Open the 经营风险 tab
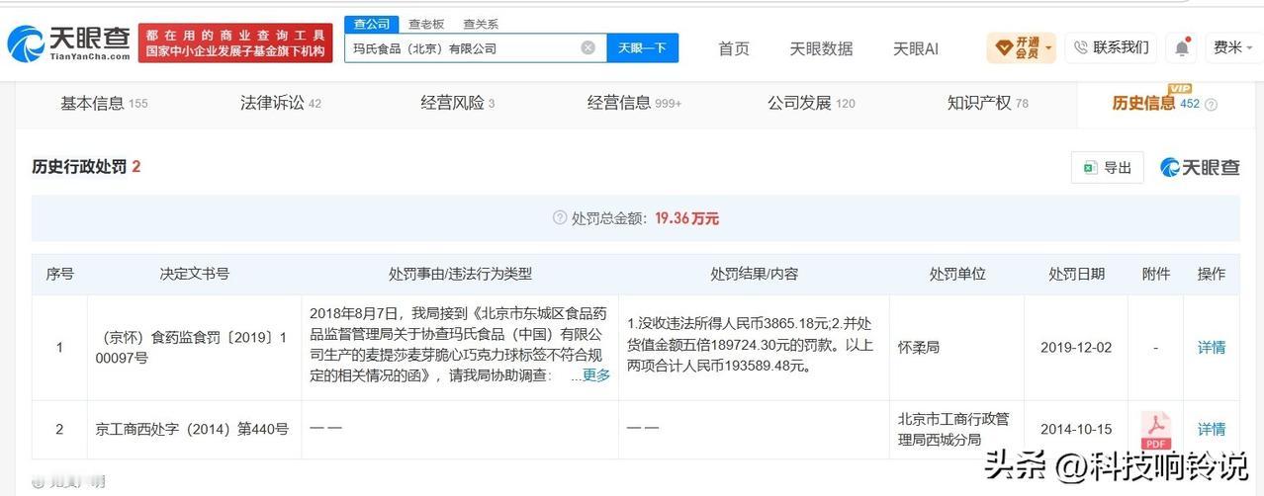1264x496 pixels. click(x=457, y=103)
